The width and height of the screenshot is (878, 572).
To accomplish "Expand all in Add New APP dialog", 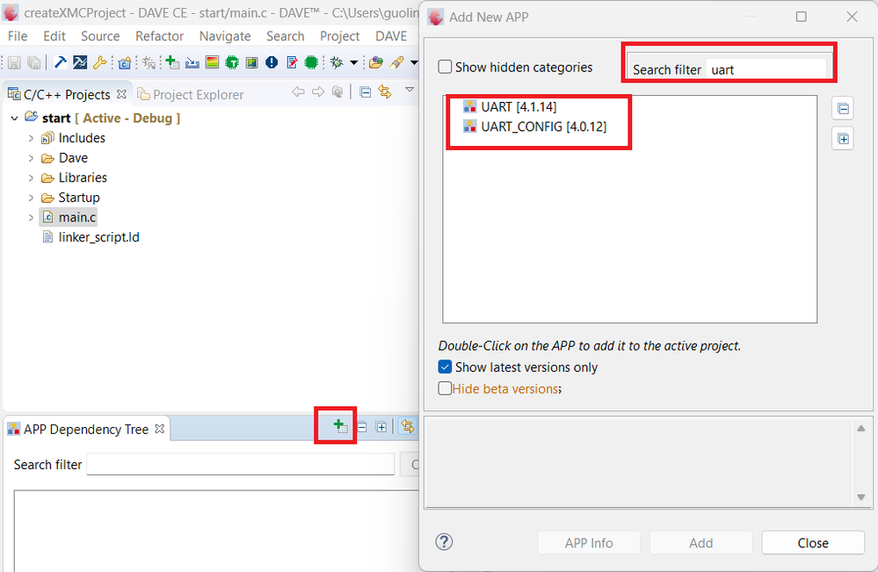I will [x=843, y=139].
